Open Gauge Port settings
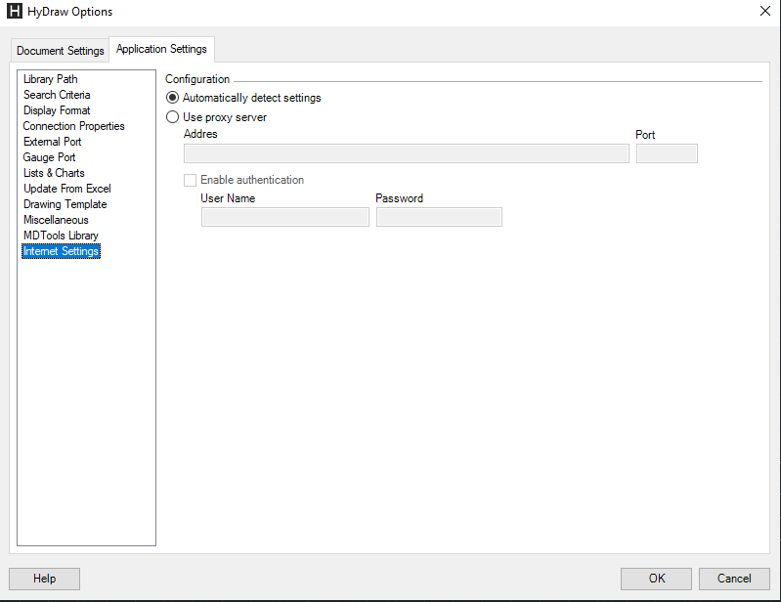The image size is (781, 602). coord(49,157)
